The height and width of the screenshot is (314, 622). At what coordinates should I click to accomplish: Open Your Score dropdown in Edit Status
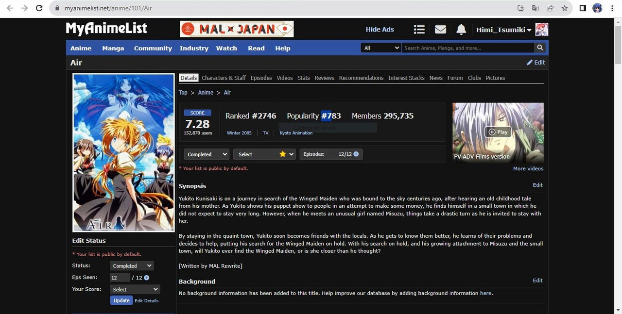click(135, 289)
